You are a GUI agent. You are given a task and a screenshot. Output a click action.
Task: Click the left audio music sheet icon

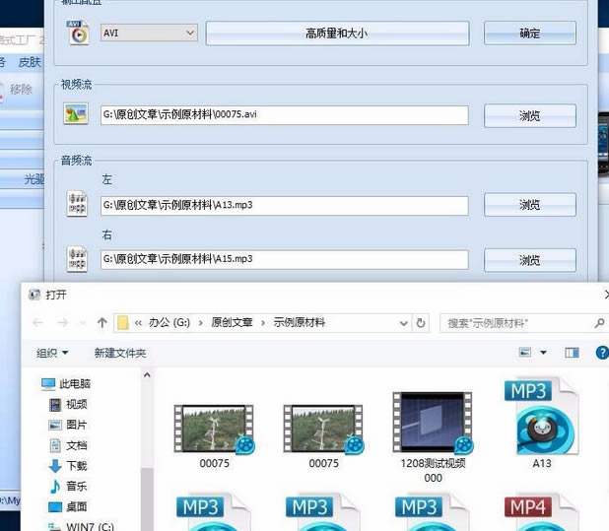pyautogui.click(x=77, y=204)
